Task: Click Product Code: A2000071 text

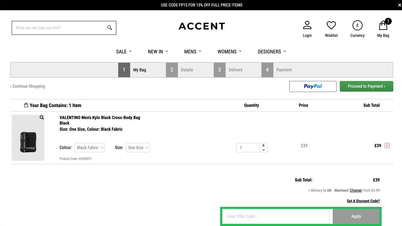Action: [x=76, y=159]
